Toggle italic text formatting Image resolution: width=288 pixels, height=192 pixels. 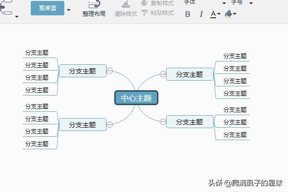click(201, 14)
